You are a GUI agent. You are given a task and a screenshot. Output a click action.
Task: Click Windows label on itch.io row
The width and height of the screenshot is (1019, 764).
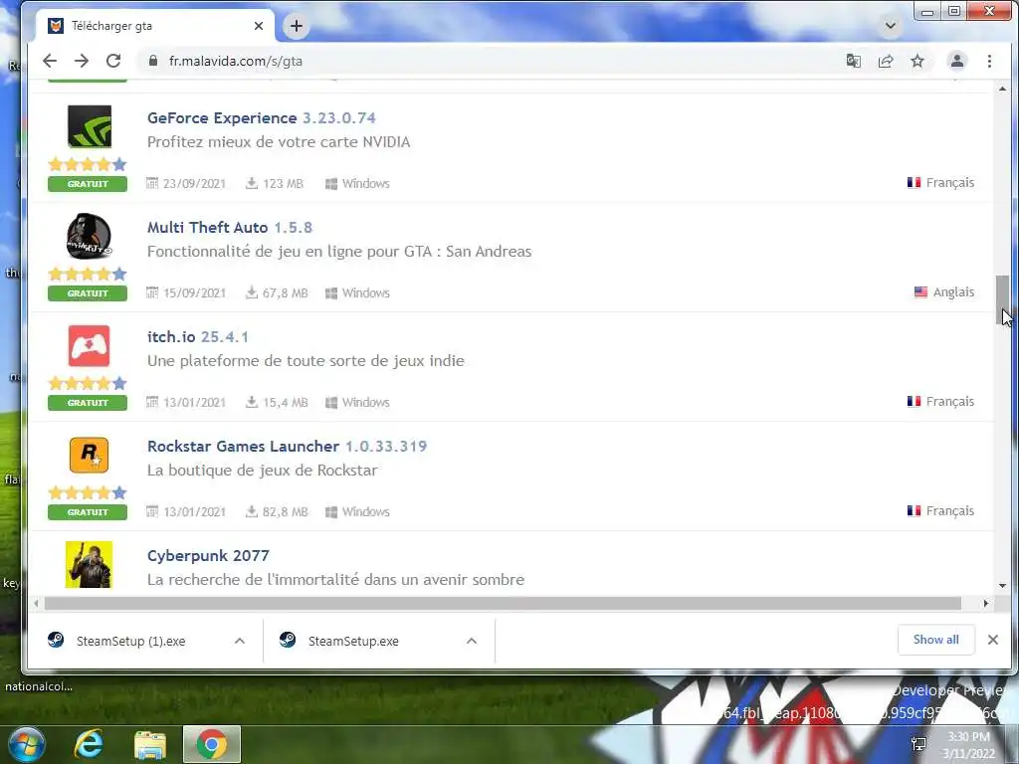tap(366, 403)
